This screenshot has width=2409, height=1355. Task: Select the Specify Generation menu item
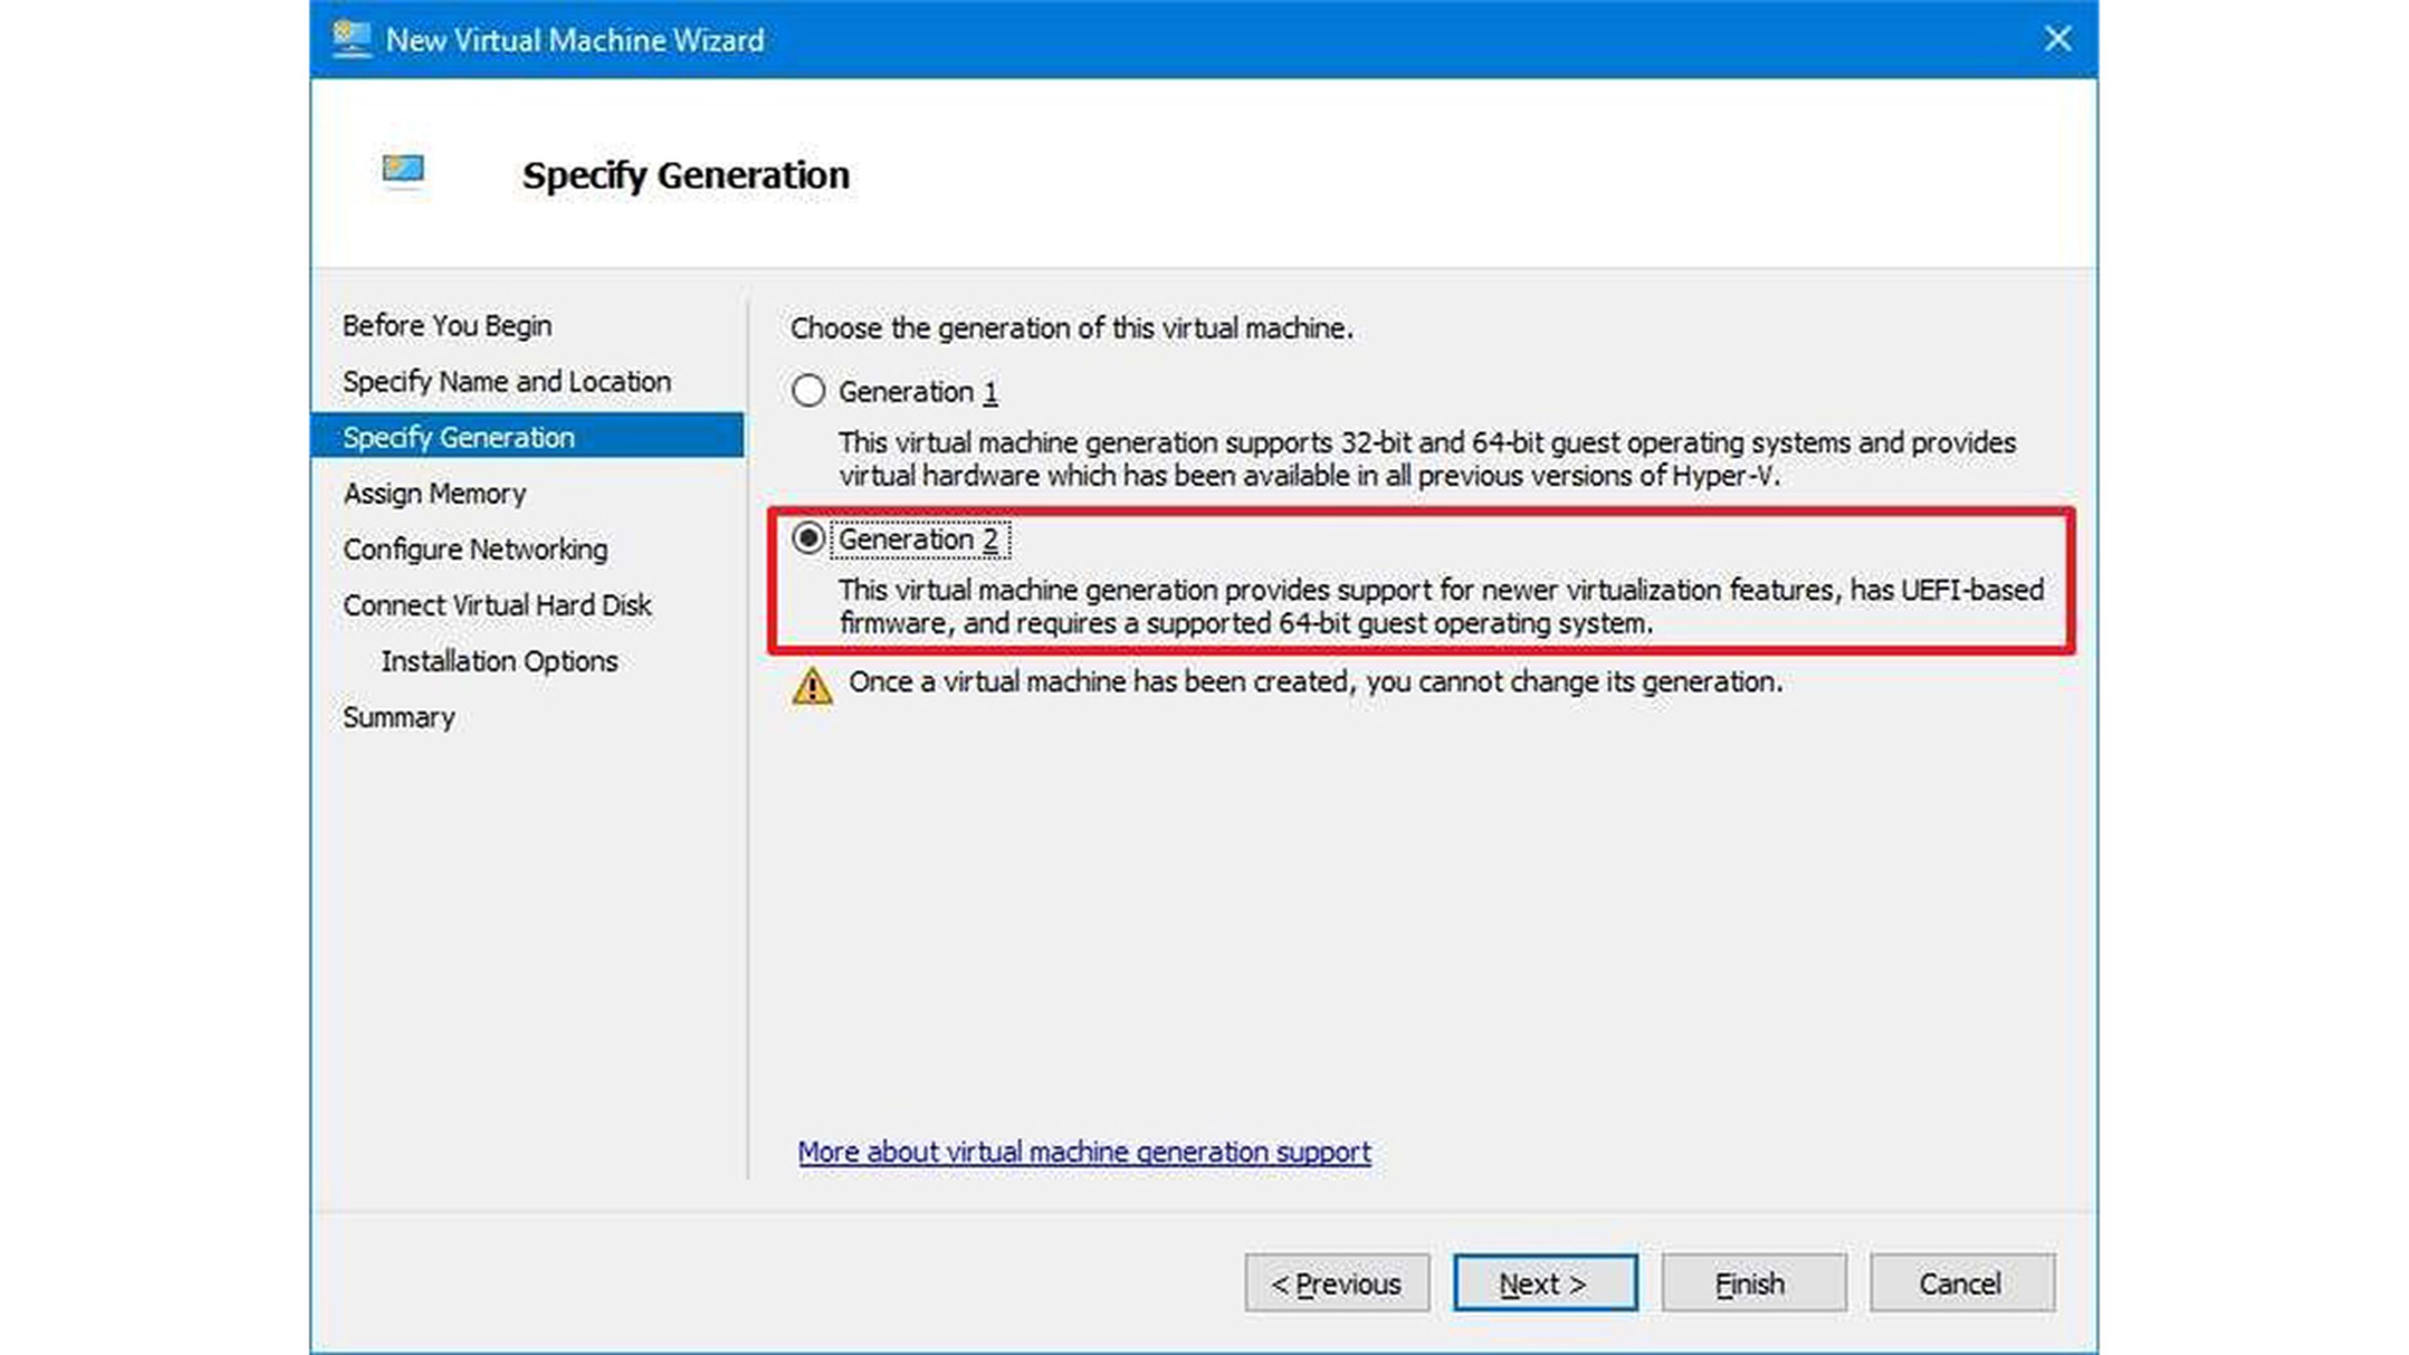click(459, 437)
